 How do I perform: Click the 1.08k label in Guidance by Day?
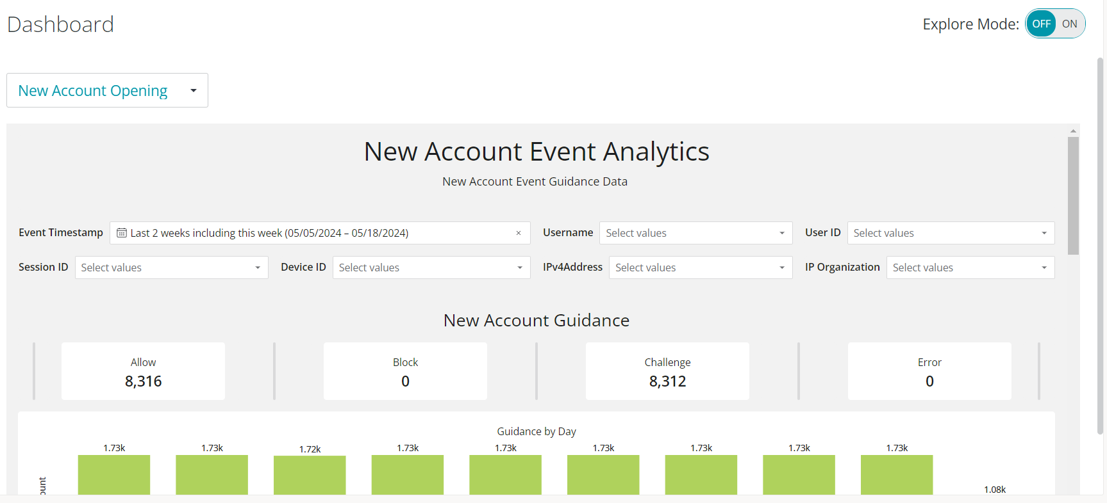tap(995, 490)
